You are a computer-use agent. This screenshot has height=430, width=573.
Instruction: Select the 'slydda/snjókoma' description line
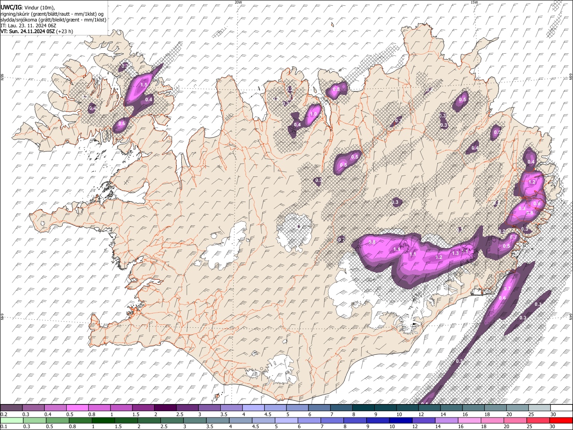pos(53,20)
